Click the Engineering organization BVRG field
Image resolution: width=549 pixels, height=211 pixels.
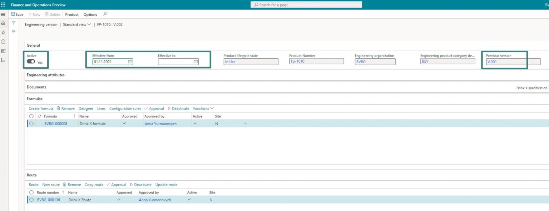[375, 62]
